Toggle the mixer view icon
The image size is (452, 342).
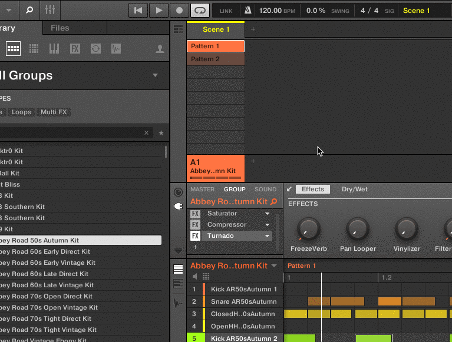50,11
